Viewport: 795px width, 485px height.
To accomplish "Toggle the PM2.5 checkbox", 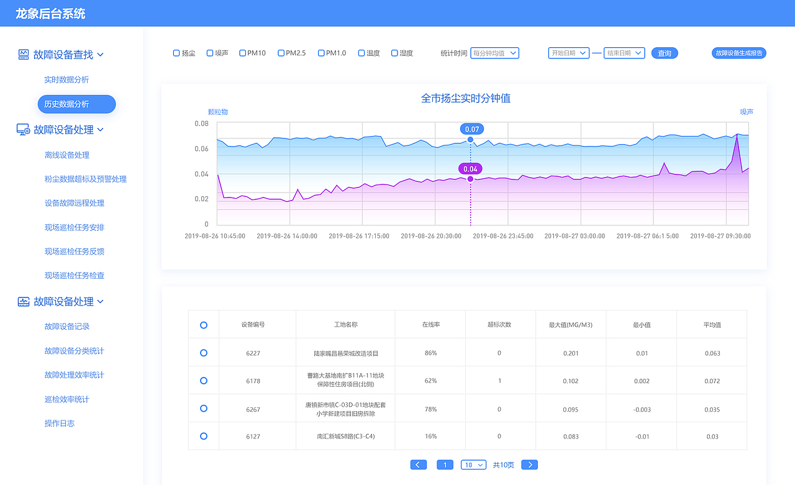I will pos(281,53).
